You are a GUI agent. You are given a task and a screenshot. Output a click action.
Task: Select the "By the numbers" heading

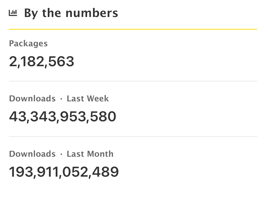point(71,13)
